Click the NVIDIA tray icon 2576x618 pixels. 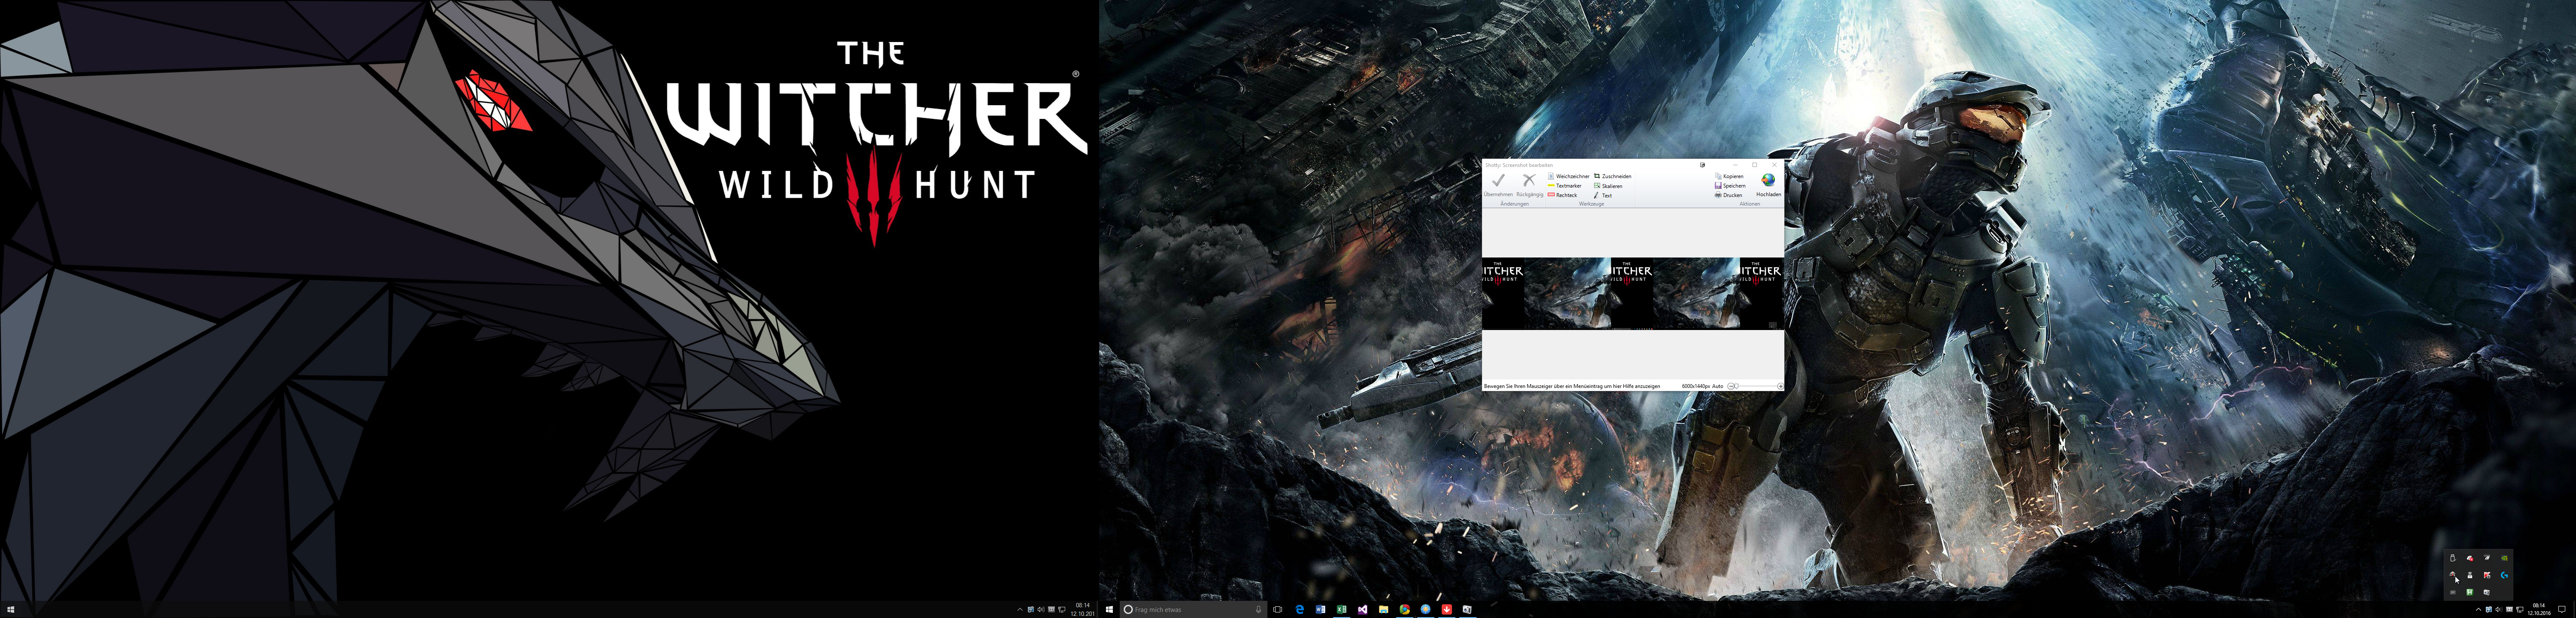pyautogui.click(x=2504, y=558)
